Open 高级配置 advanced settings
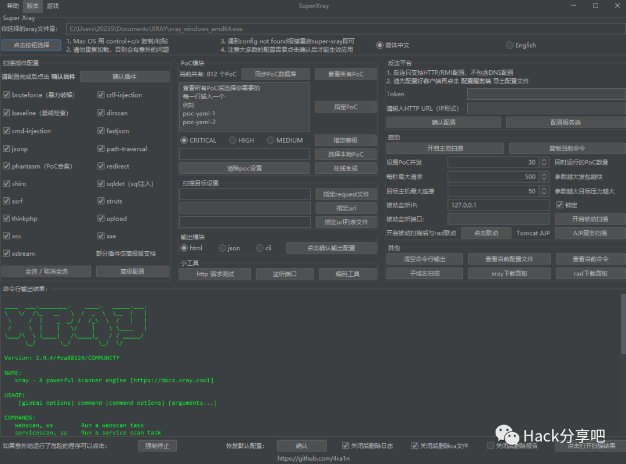Image resolution: width=626 pixels, height=464 pixels. click(133, 271)
